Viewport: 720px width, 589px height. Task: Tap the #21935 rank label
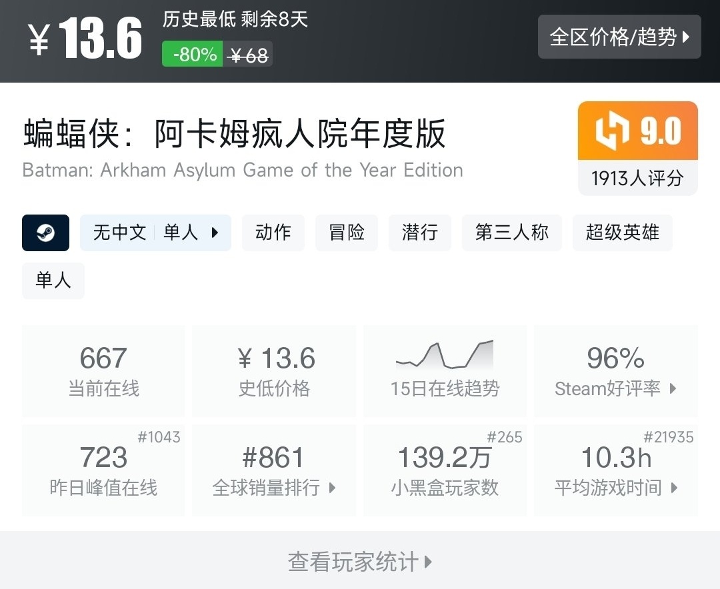pos(668,437)
